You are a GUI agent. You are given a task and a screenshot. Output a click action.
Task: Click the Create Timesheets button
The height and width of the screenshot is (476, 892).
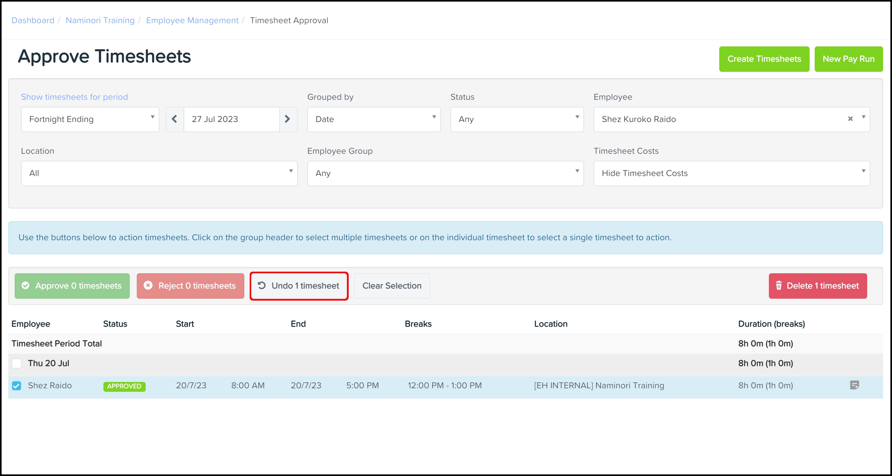point(764,59)
